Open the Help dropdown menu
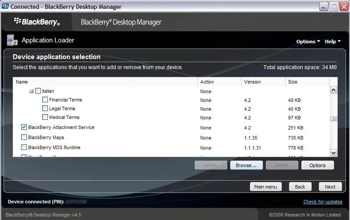The width and height of the screenshot is (350, 220). [332, 42]
